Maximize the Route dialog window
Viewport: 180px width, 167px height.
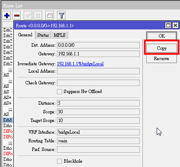point(168,26)
